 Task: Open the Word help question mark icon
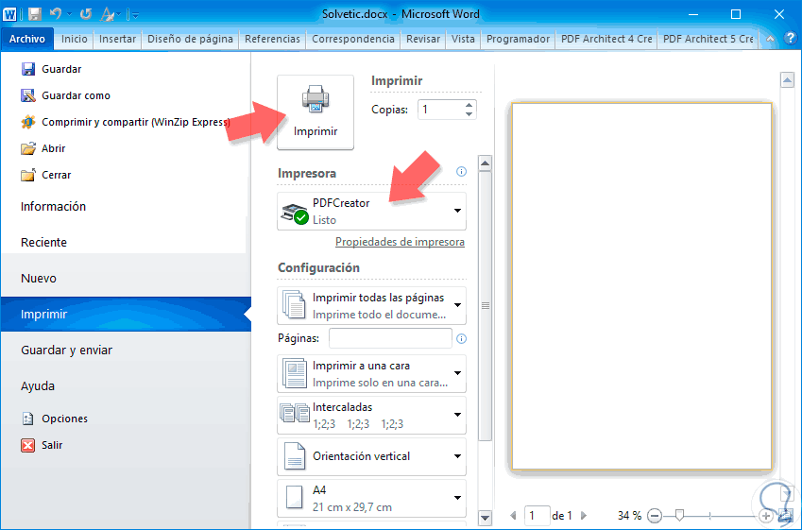point(791,39)
